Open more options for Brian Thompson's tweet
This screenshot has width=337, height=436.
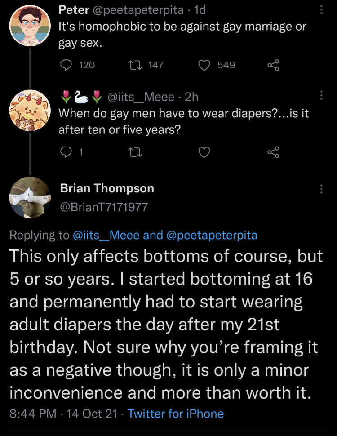coord(321,189)
